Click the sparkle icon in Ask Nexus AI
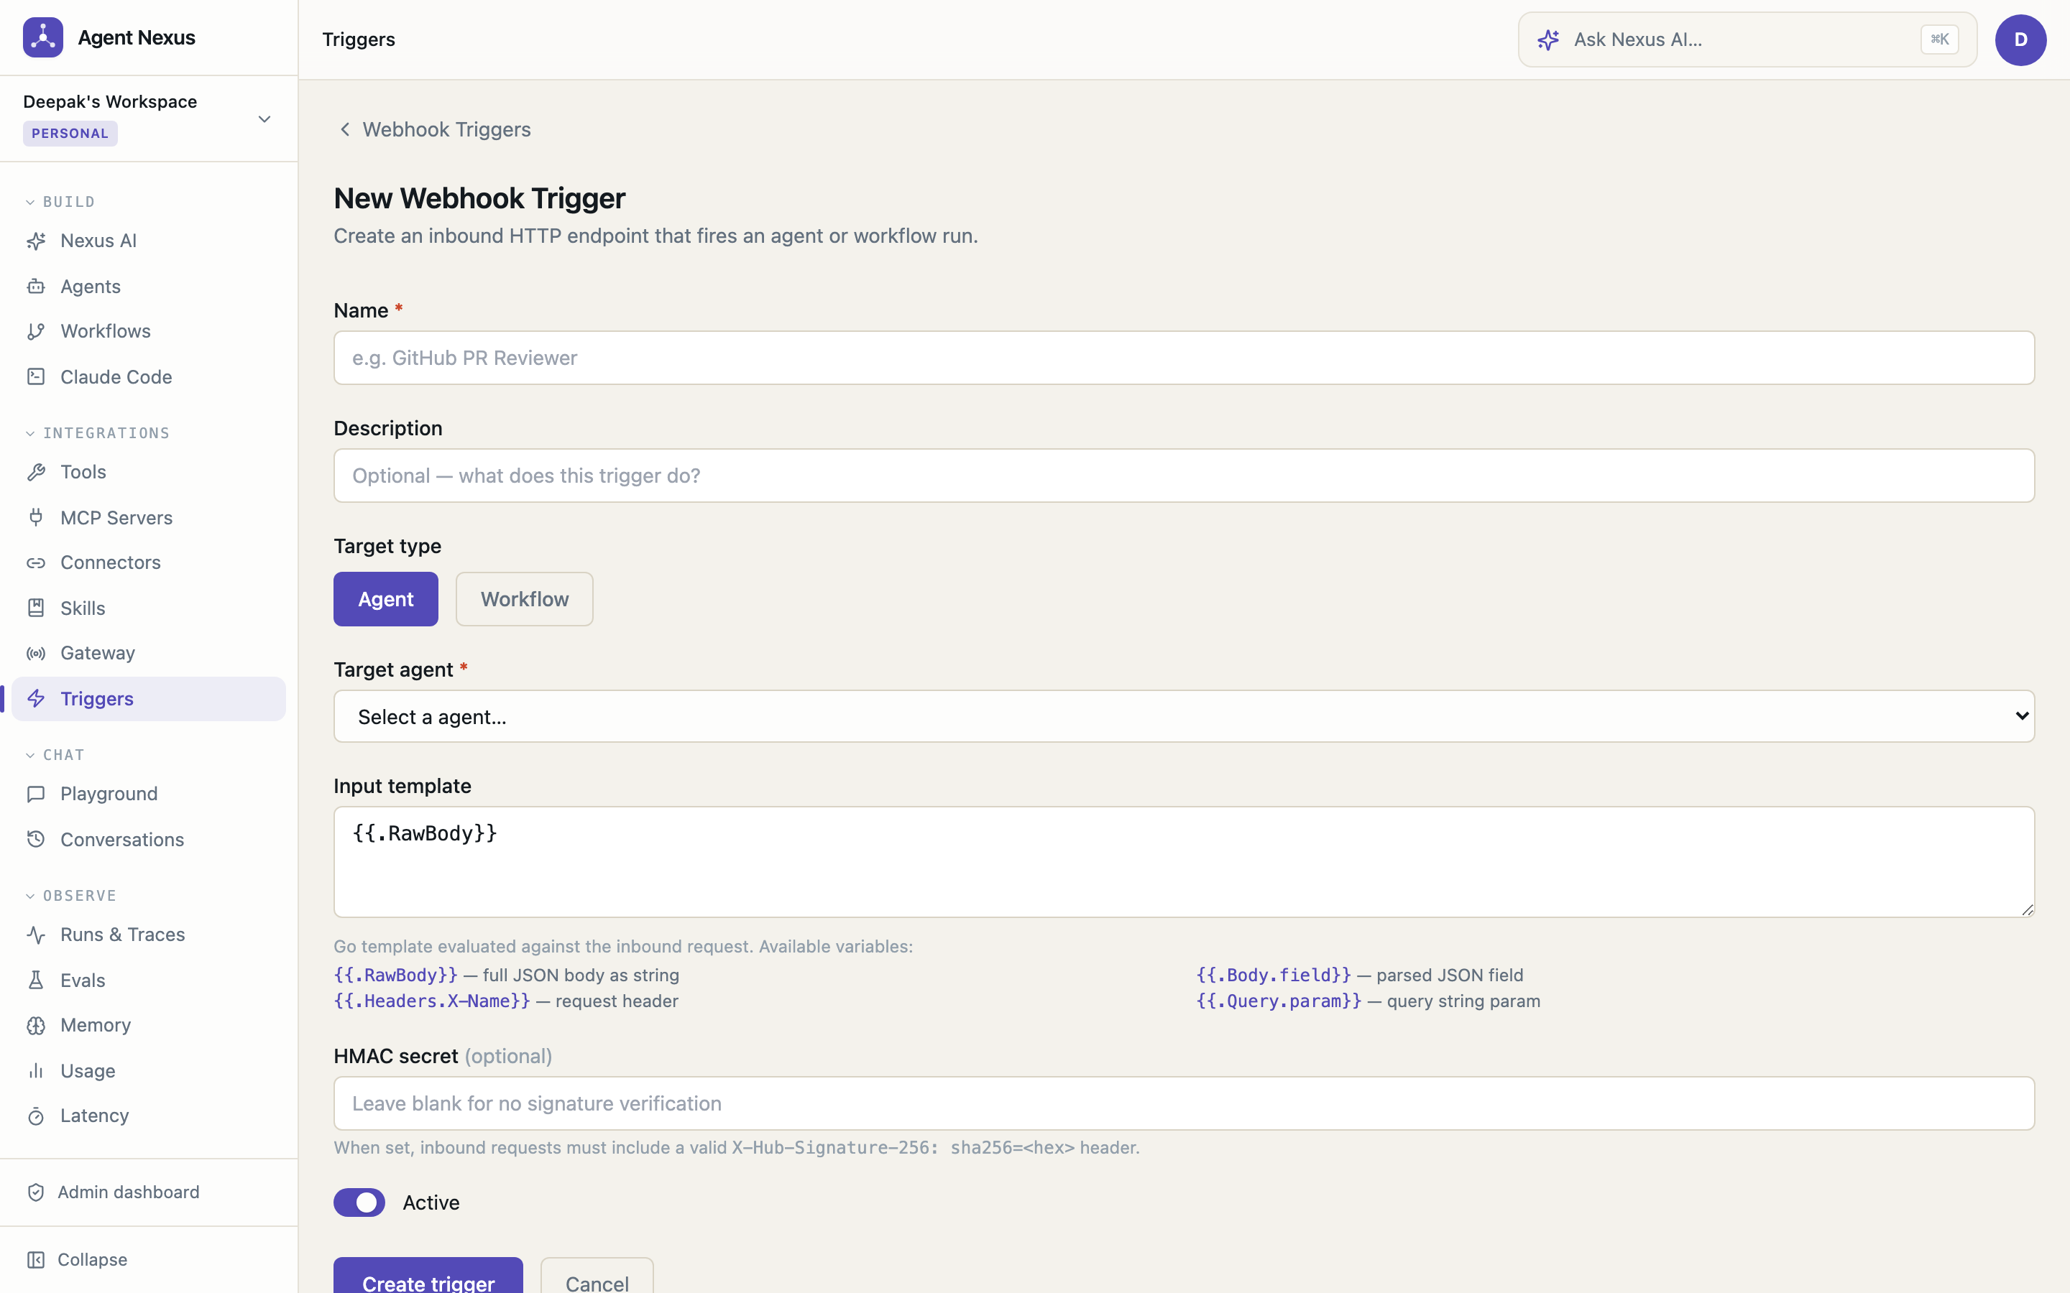 tap(1548, 40)
